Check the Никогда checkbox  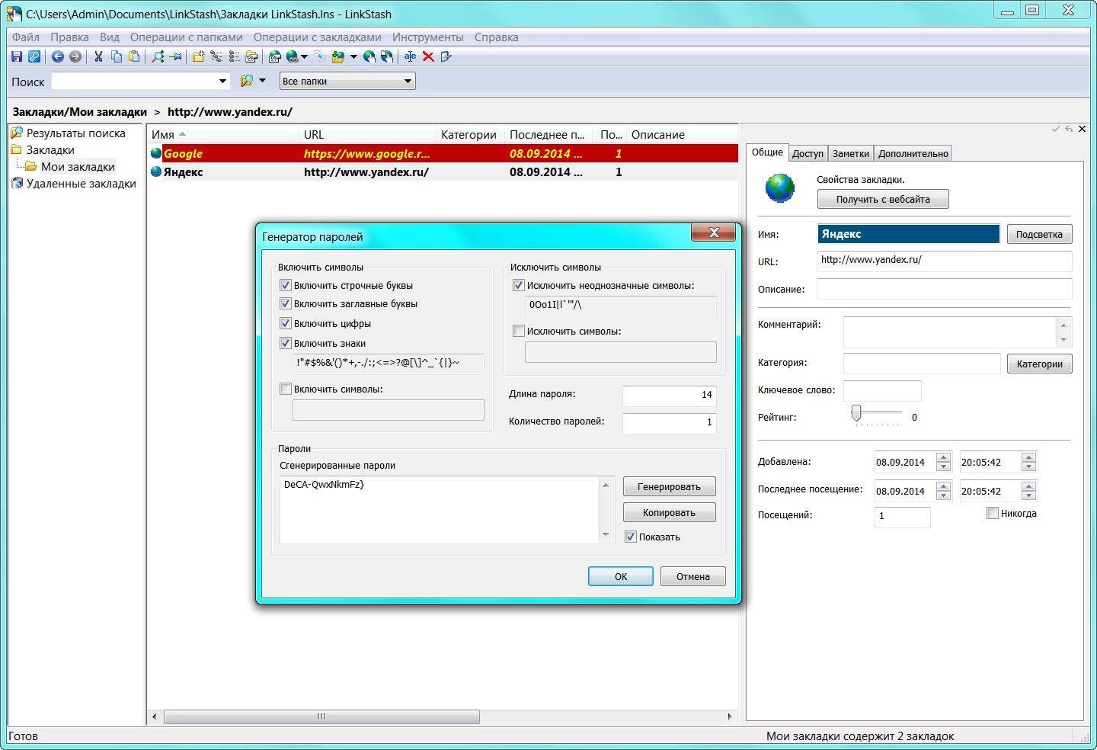point(992,513)
